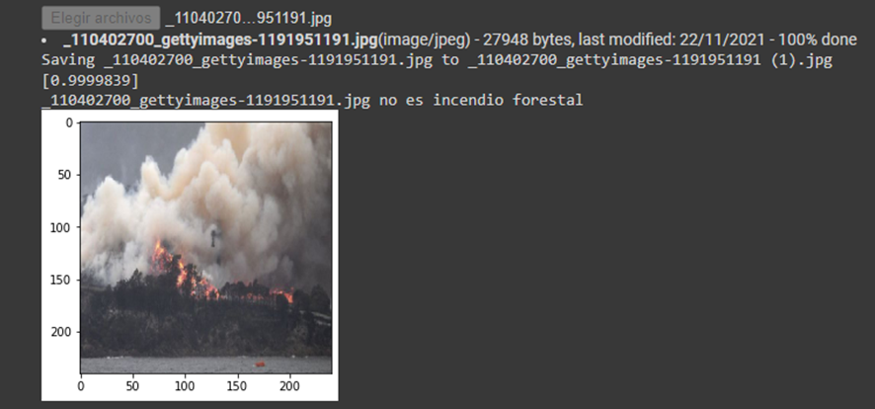The width and height of the screenshot is (875, 409).
Task: Click the y-axis tick label 200
Action: tap(65, 332)
